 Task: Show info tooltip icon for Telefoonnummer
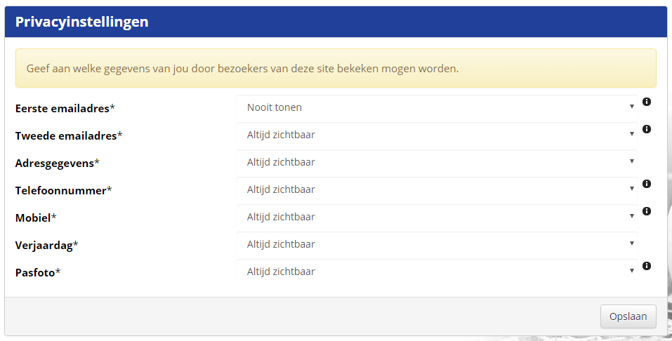coord(647,184)
